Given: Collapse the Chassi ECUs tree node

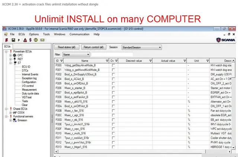Looking at the screenshot, I should click(x=6, y=109).
